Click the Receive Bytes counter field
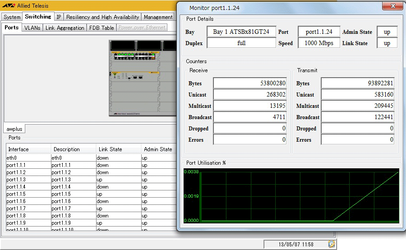 pos(250,83)
